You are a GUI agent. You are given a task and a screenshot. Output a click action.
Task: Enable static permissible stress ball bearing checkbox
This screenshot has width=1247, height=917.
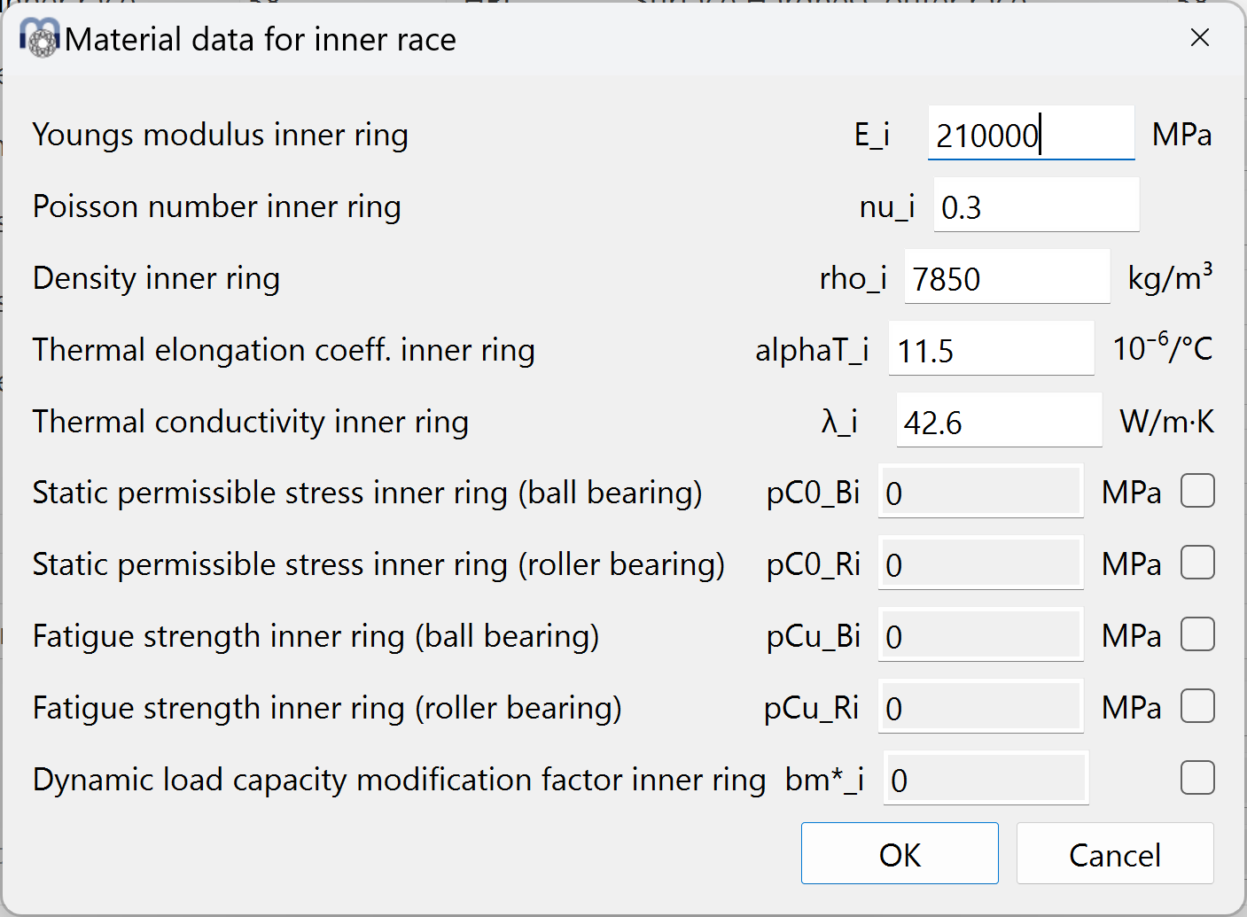[x=1197, y=491]
